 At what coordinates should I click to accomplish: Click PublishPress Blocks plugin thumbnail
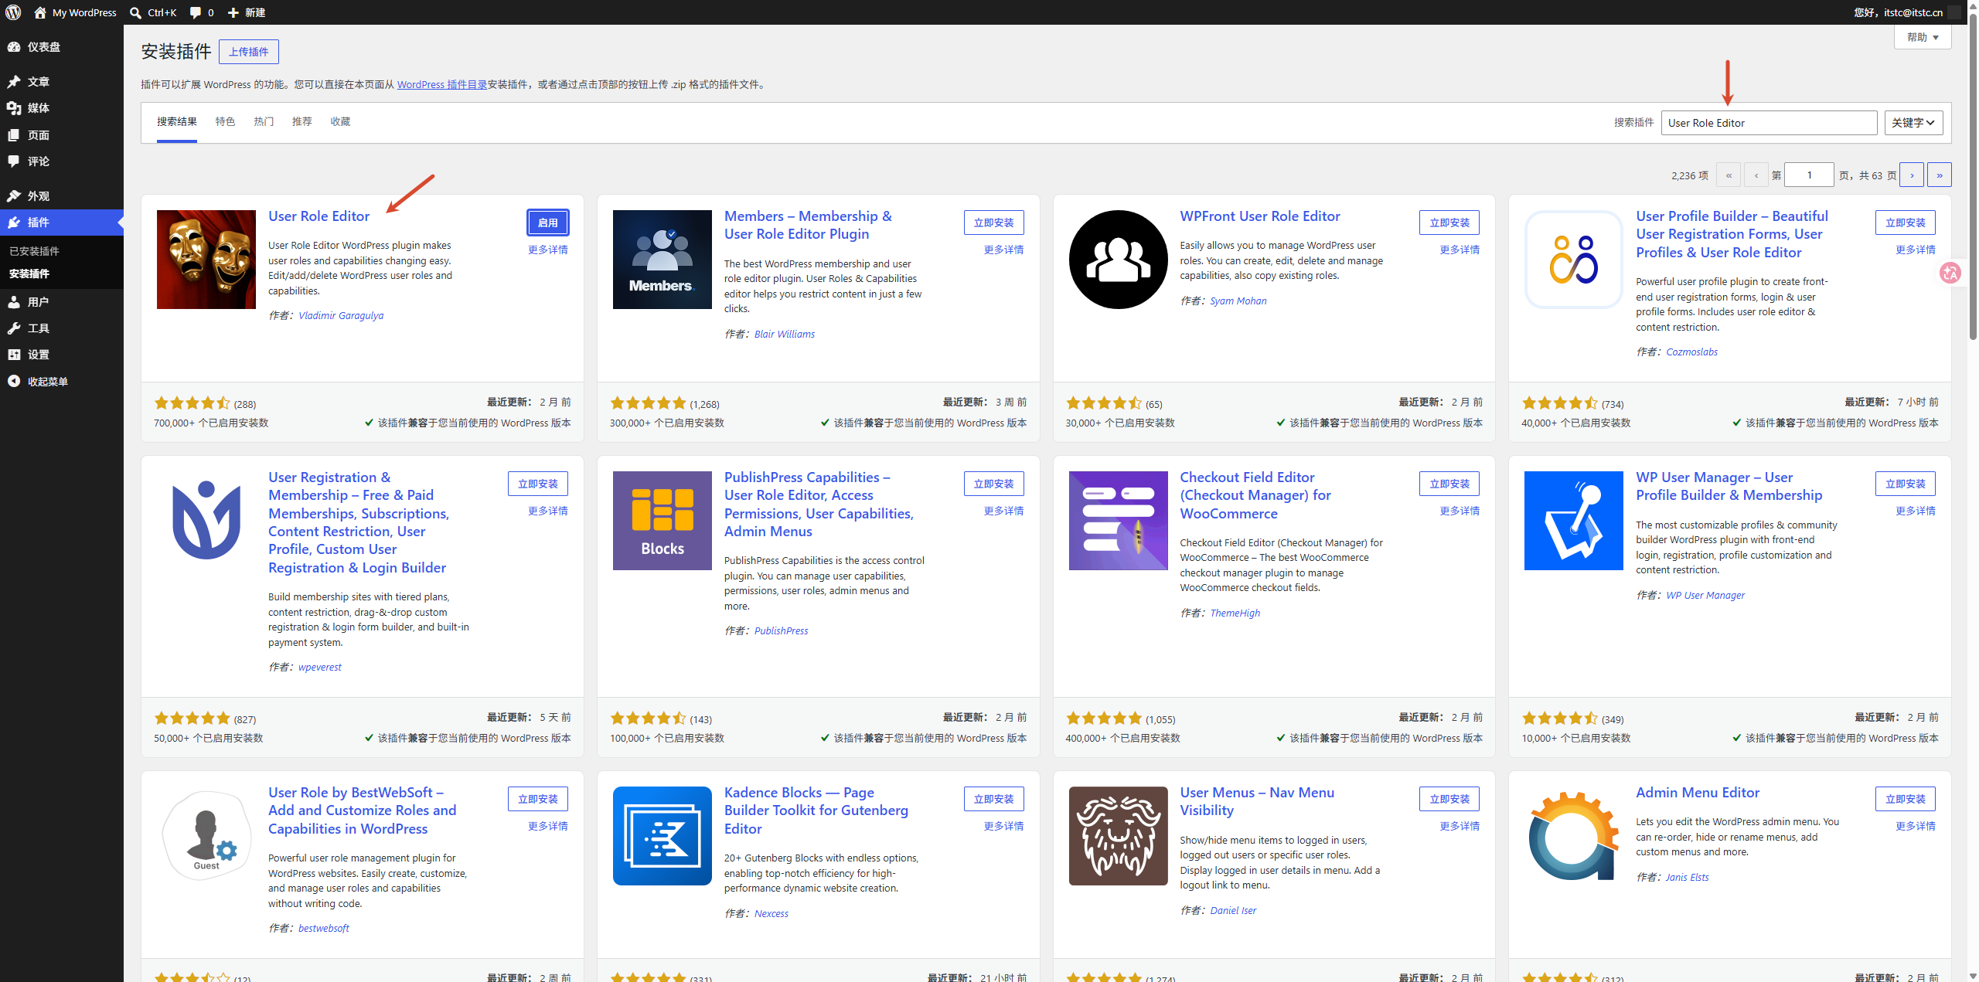pyautogui.click(x=663, y=521)
